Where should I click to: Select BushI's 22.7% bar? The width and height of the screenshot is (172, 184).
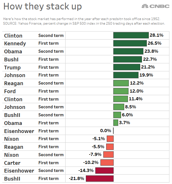(127, 59)
